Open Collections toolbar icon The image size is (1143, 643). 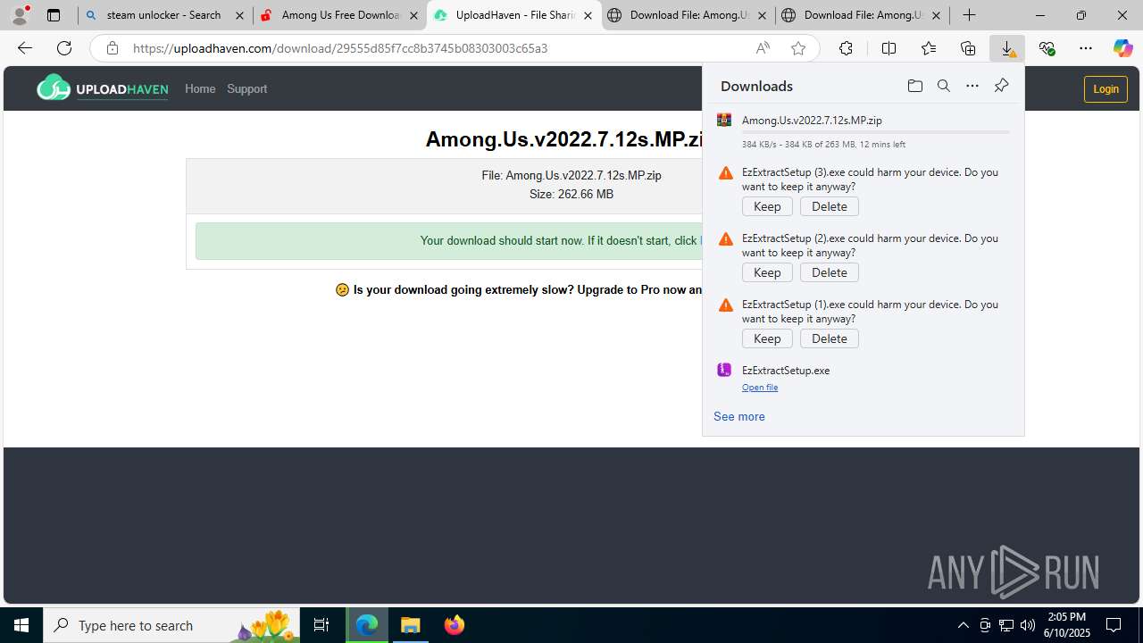(x=968, y=48)
